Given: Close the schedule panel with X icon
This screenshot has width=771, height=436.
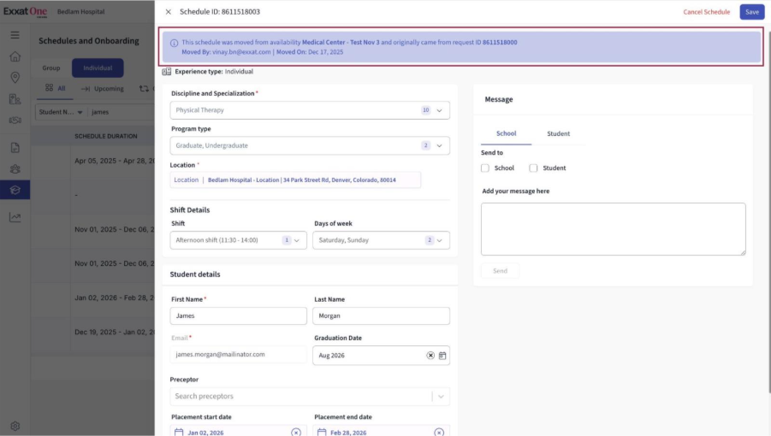Looking at the screenshot, I should pyautogui.click(x=169, y=12).
